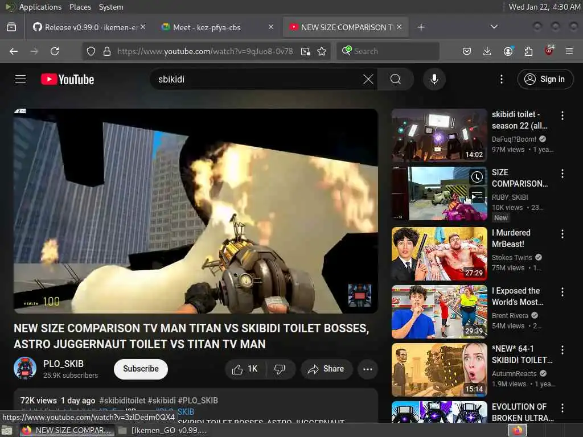The image size is (583, 437).
Task: Start voice search with the microphone
Action: pos(434,79)
